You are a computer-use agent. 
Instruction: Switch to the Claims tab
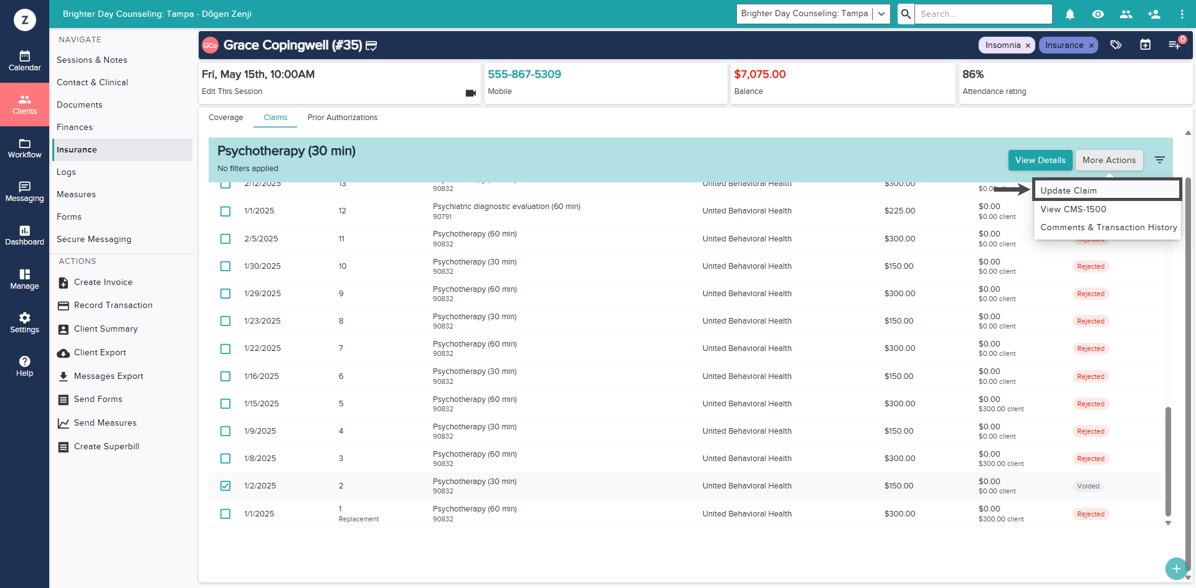tap(275, 118)
